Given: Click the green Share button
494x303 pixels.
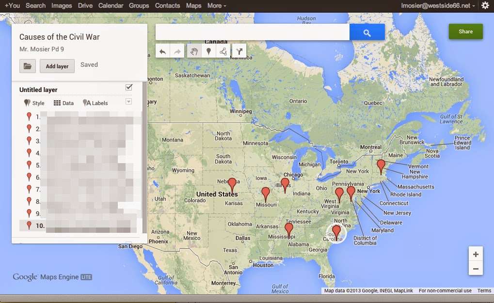Looking at the screenshot, I should click(x=466, y=31).
